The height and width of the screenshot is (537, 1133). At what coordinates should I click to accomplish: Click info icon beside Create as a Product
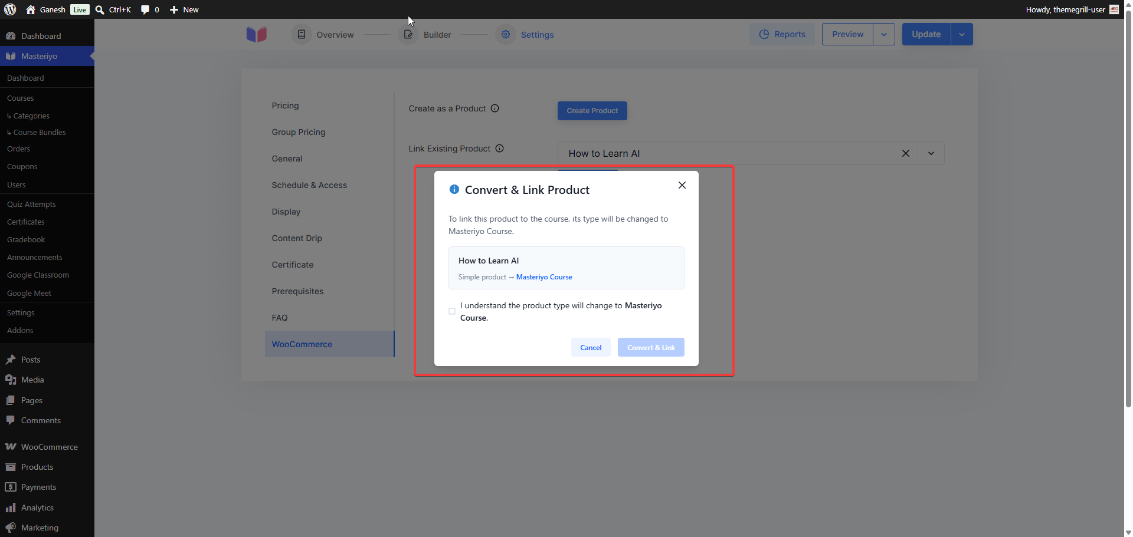tap(495, 108)
